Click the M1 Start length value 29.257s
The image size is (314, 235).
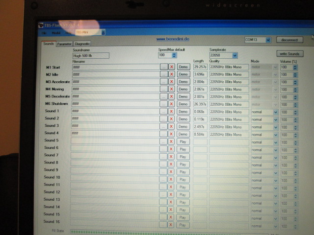pos(200,67)
